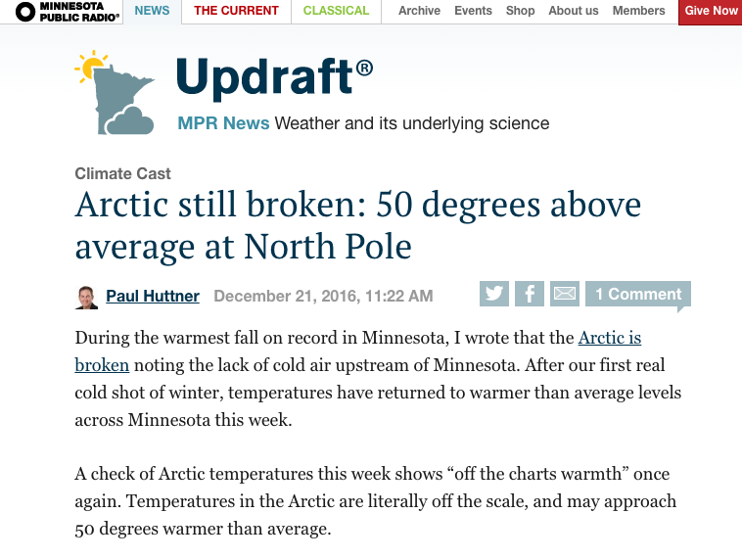Share article via Twitter bird icon
The height and width of the screenshot is (560, 742).
(x=494, y=294)
